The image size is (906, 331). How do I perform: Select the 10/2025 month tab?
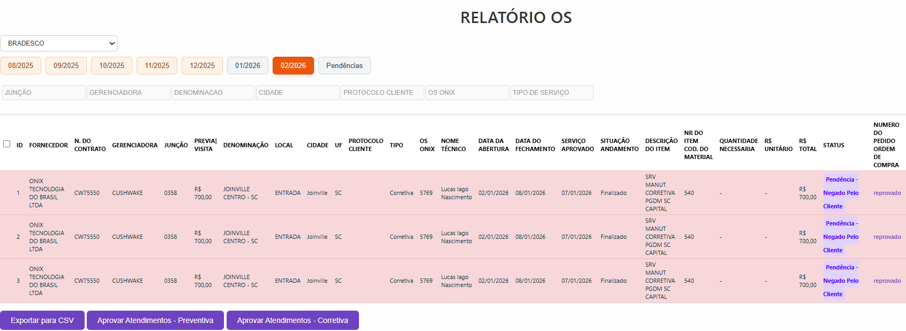111,65
